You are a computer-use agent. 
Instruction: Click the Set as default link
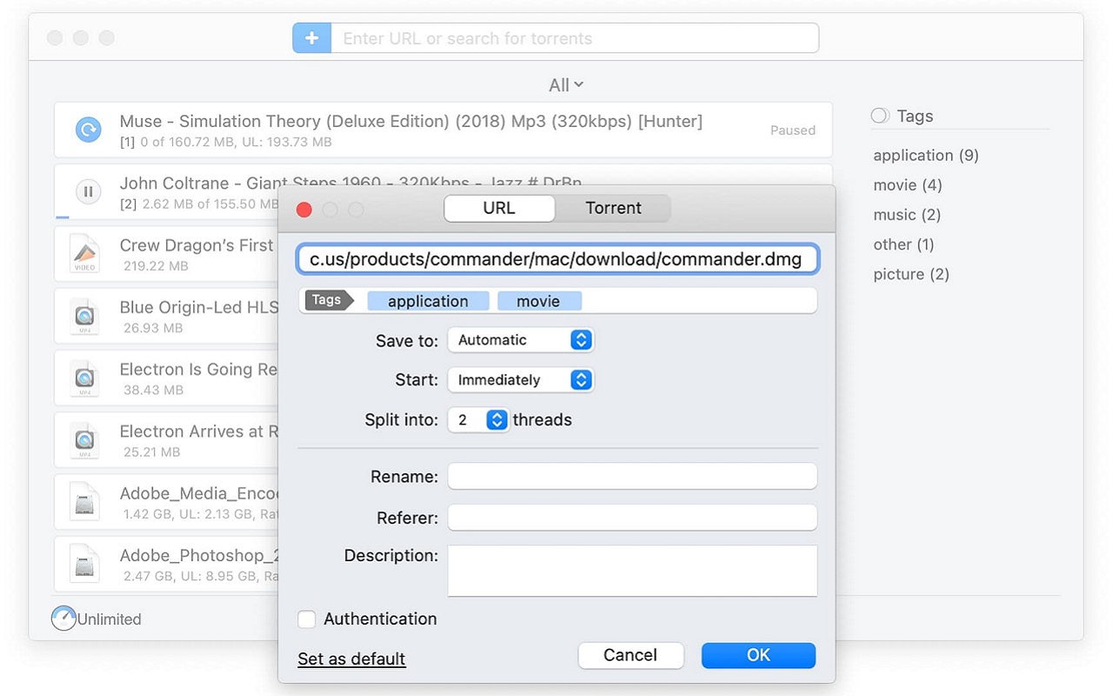click(351, 659)
